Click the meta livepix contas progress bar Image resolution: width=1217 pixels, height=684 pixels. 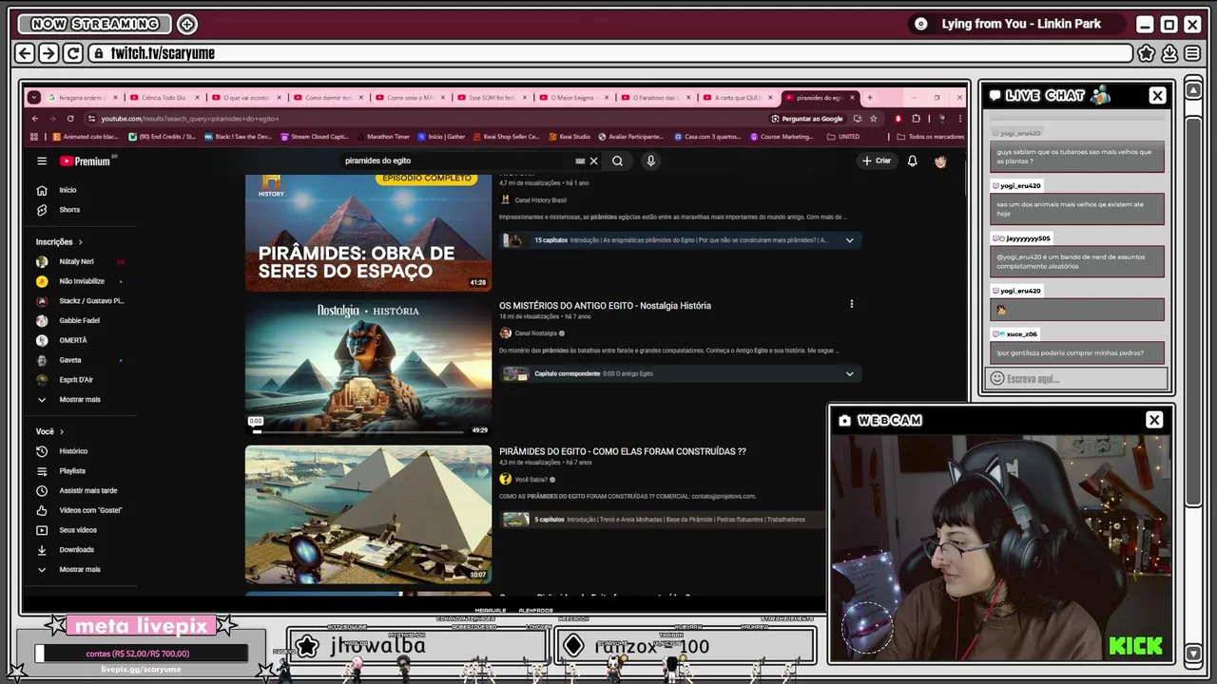click(142, 654)
